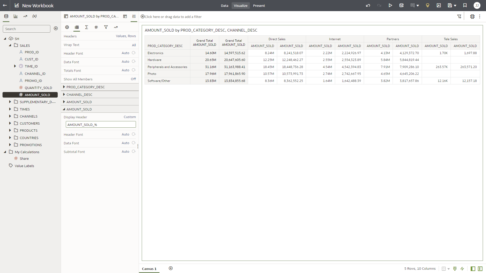This screenshot has width=486, height=273.
Task: Open the Visualizations chart icon tab
Action: coord(16,16)
